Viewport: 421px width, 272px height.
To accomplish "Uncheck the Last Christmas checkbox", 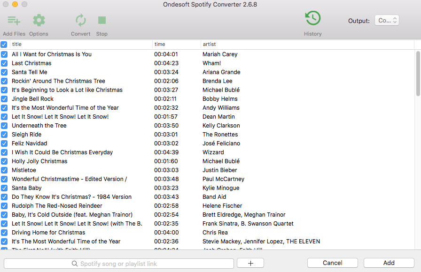I will coord(4,63).
